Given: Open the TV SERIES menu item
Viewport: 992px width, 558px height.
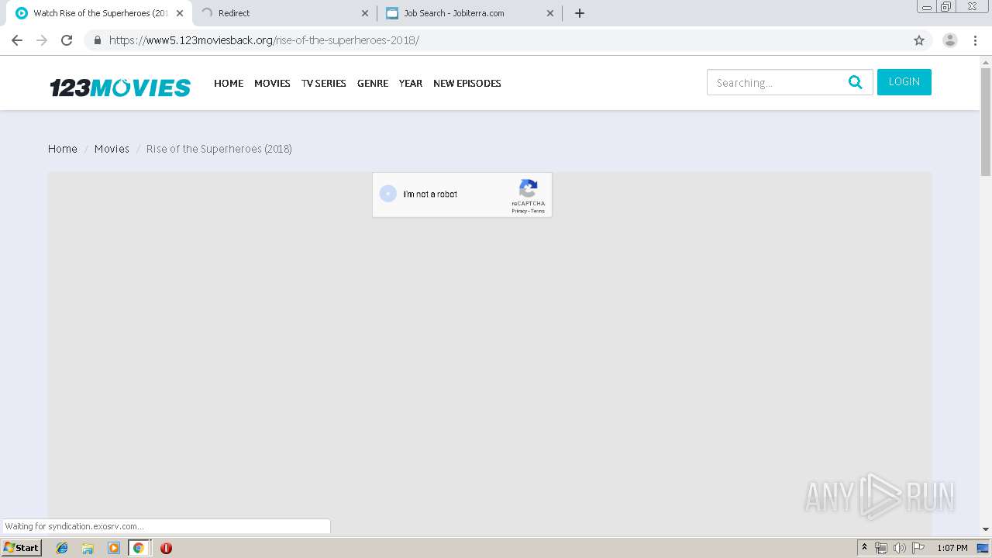Looking at the screenshot, I should 324,83.
